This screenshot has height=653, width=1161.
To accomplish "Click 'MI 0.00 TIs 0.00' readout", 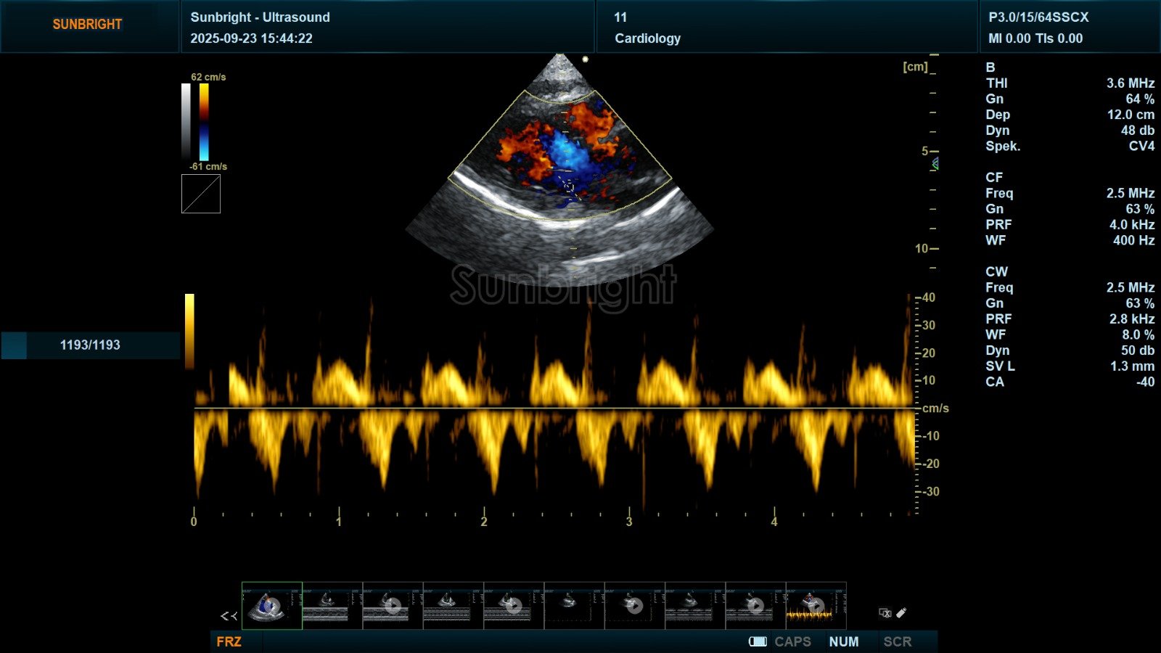I will click(1035, 38).
